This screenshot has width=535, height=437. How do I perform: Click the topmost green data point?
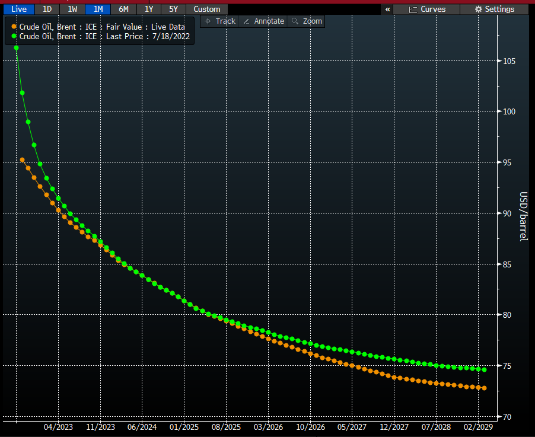point(16,47)
